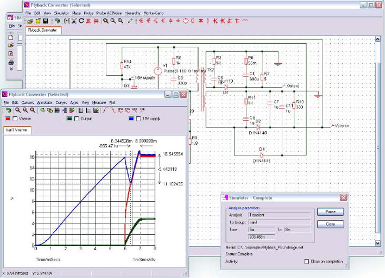This screenshot has width=385, height=278.
Task: Open the Simulator menu in schematic window
Action: click(63, 12)
